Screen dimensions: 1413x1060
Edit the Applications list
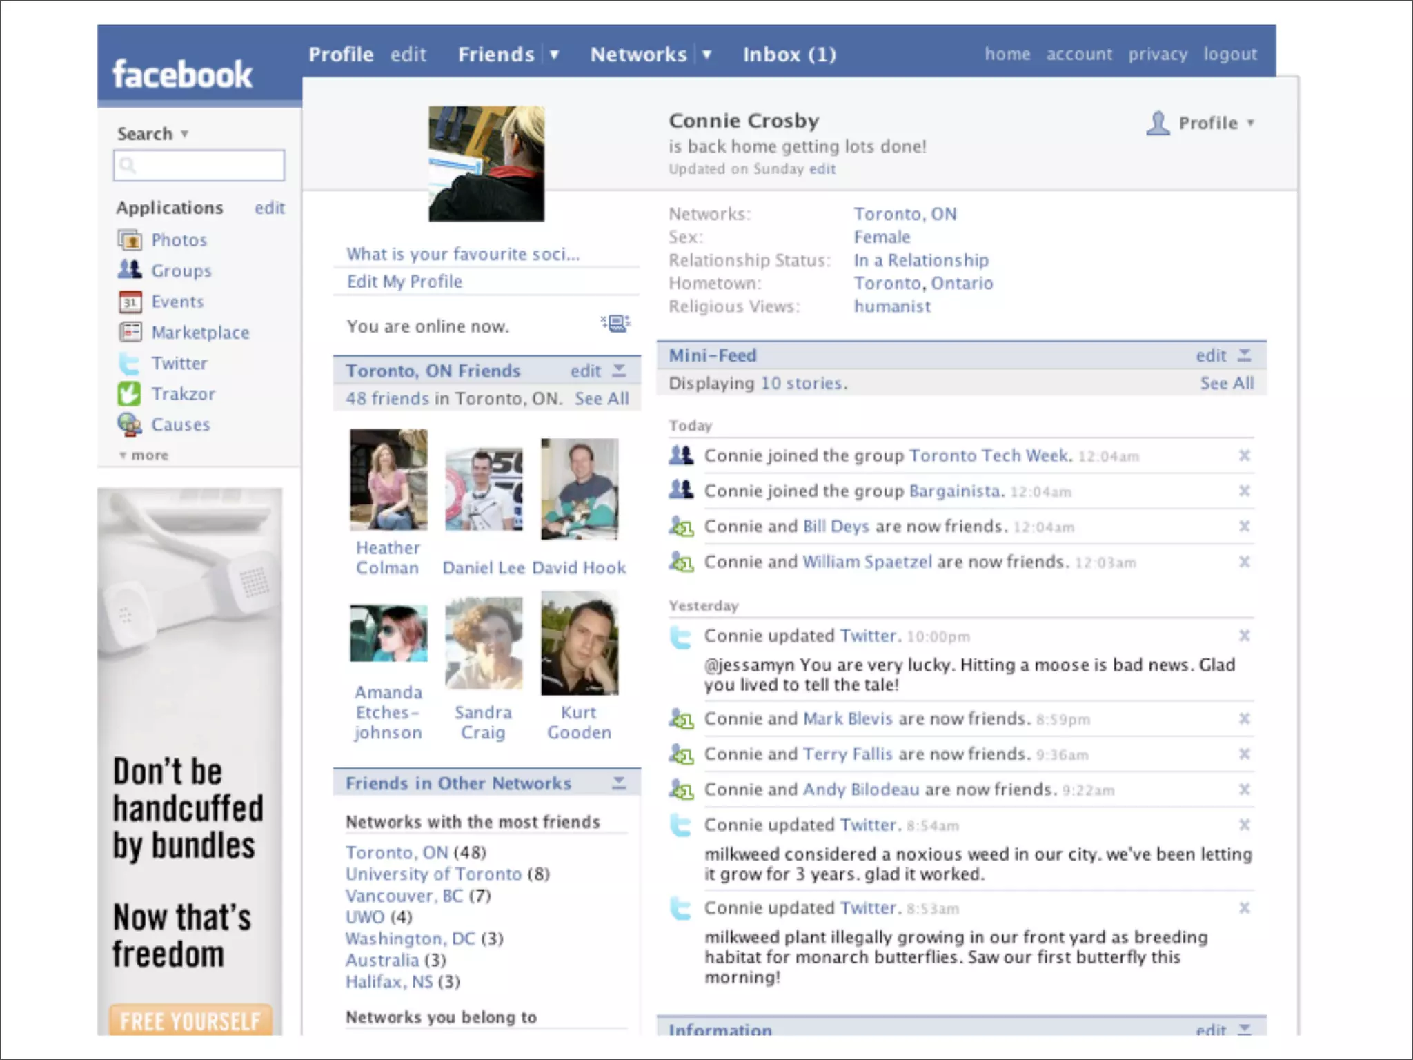point(269,208)
